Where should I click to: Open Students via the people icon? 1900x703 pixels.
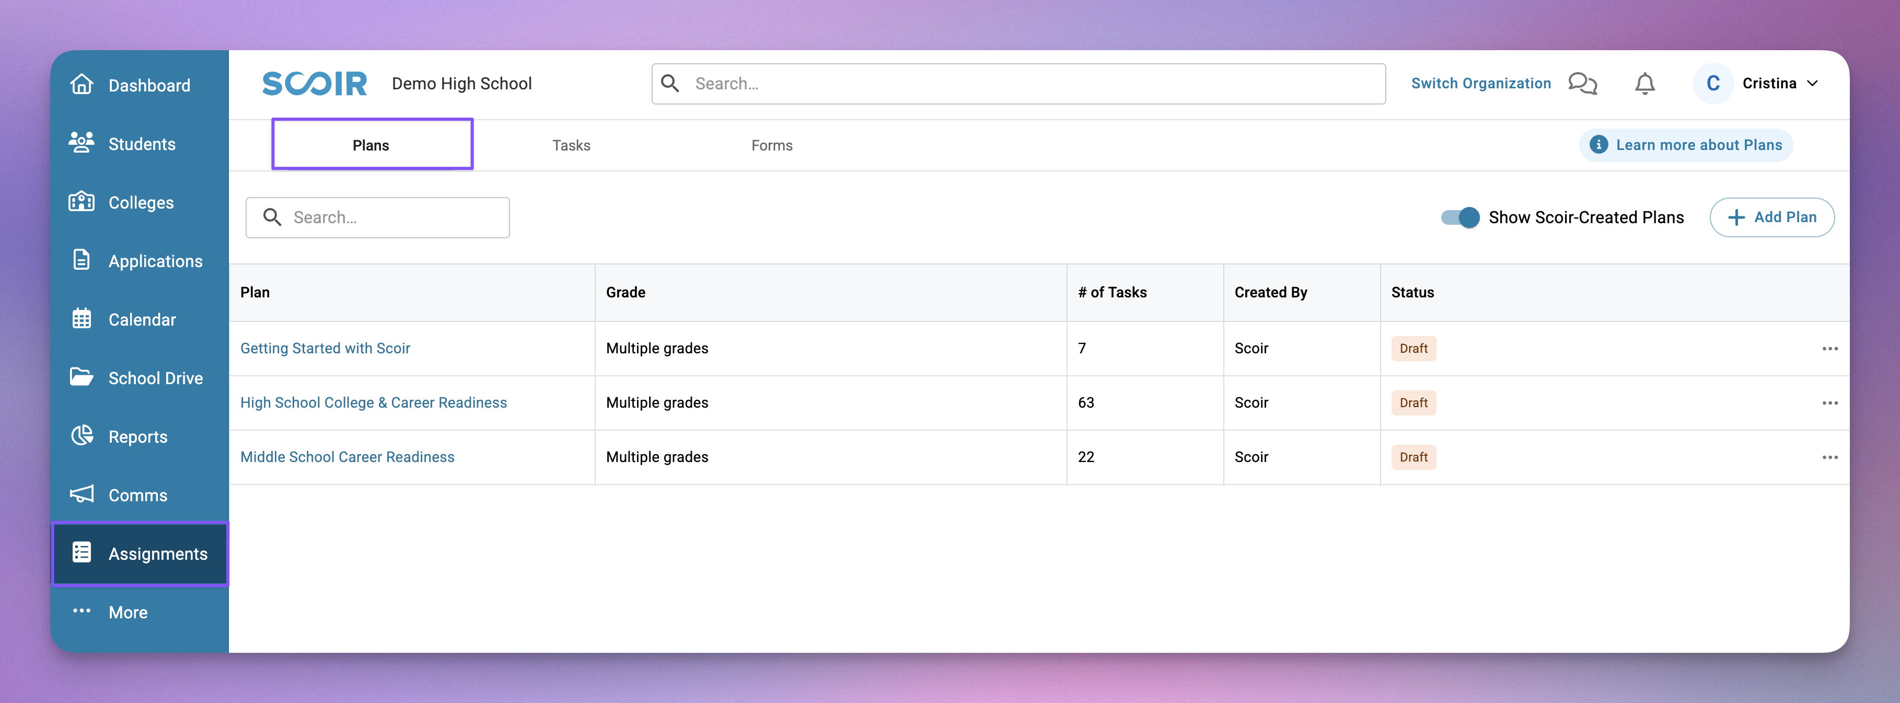pyautogui.click(x=81, y=142)
